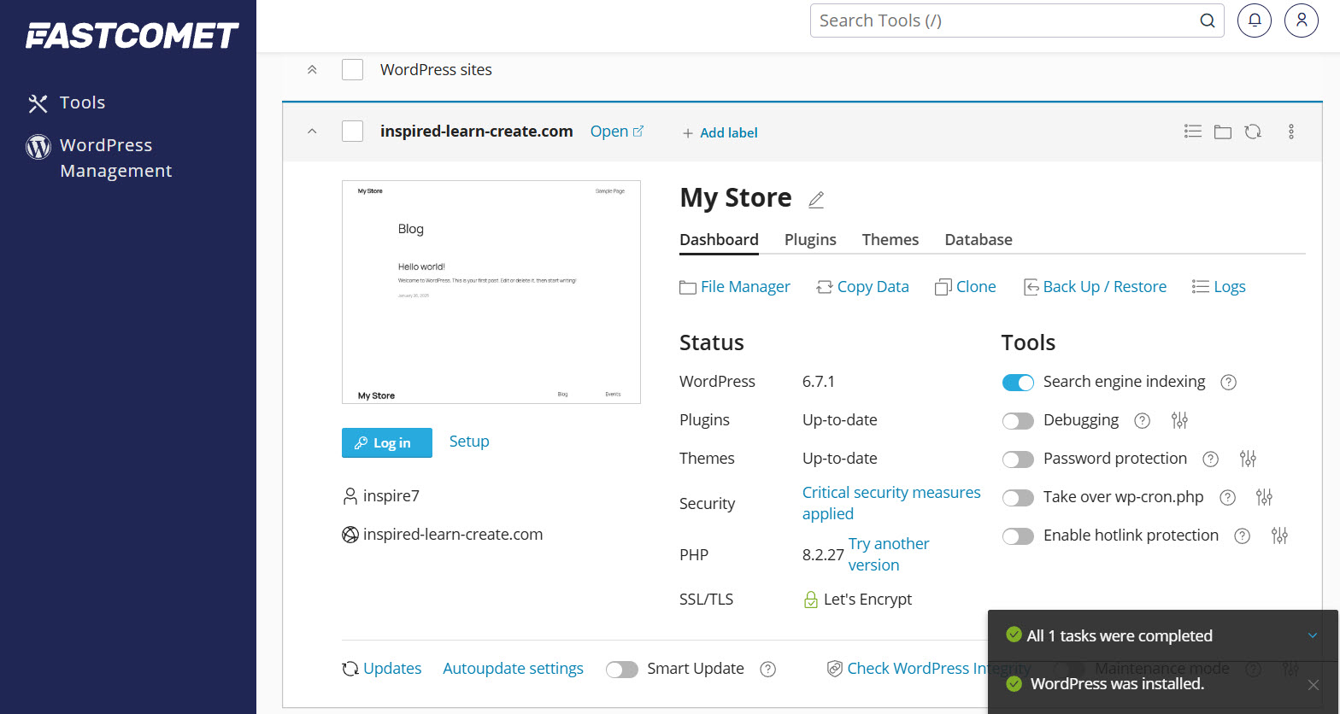Show help for Debugging
Image resolution: width=1340 pixels, height=714 pixels.
[1142, 421]
